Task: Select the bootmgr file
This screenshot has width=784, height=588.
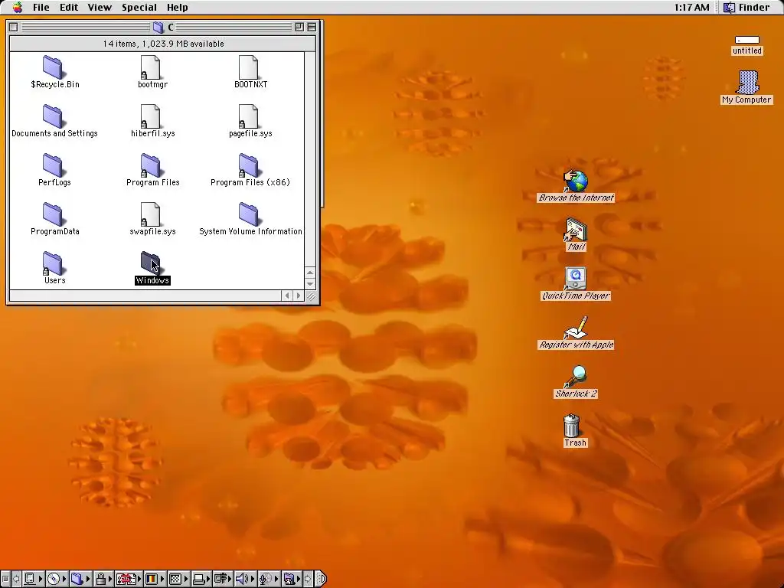Action: tap(152, 72)
